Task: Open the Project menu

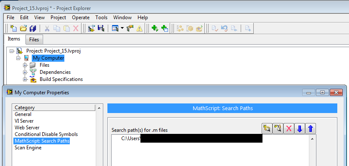Action: coord(59,18)
